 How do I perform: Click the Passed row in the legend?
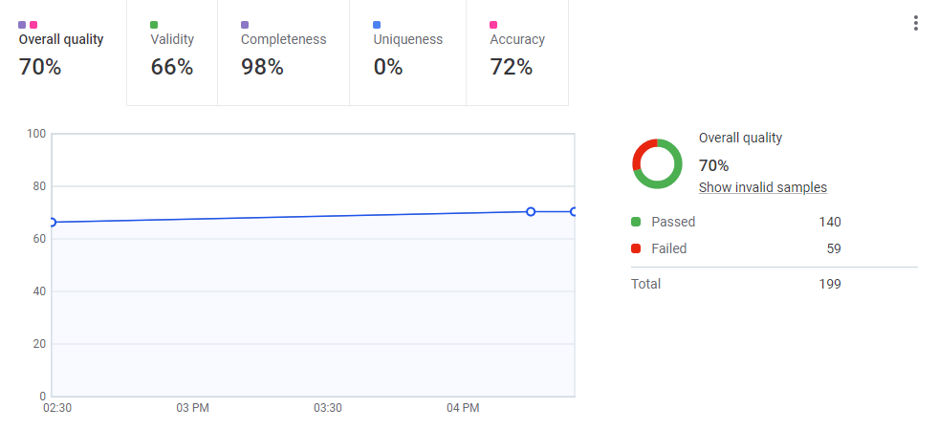[x=736, y=222]
